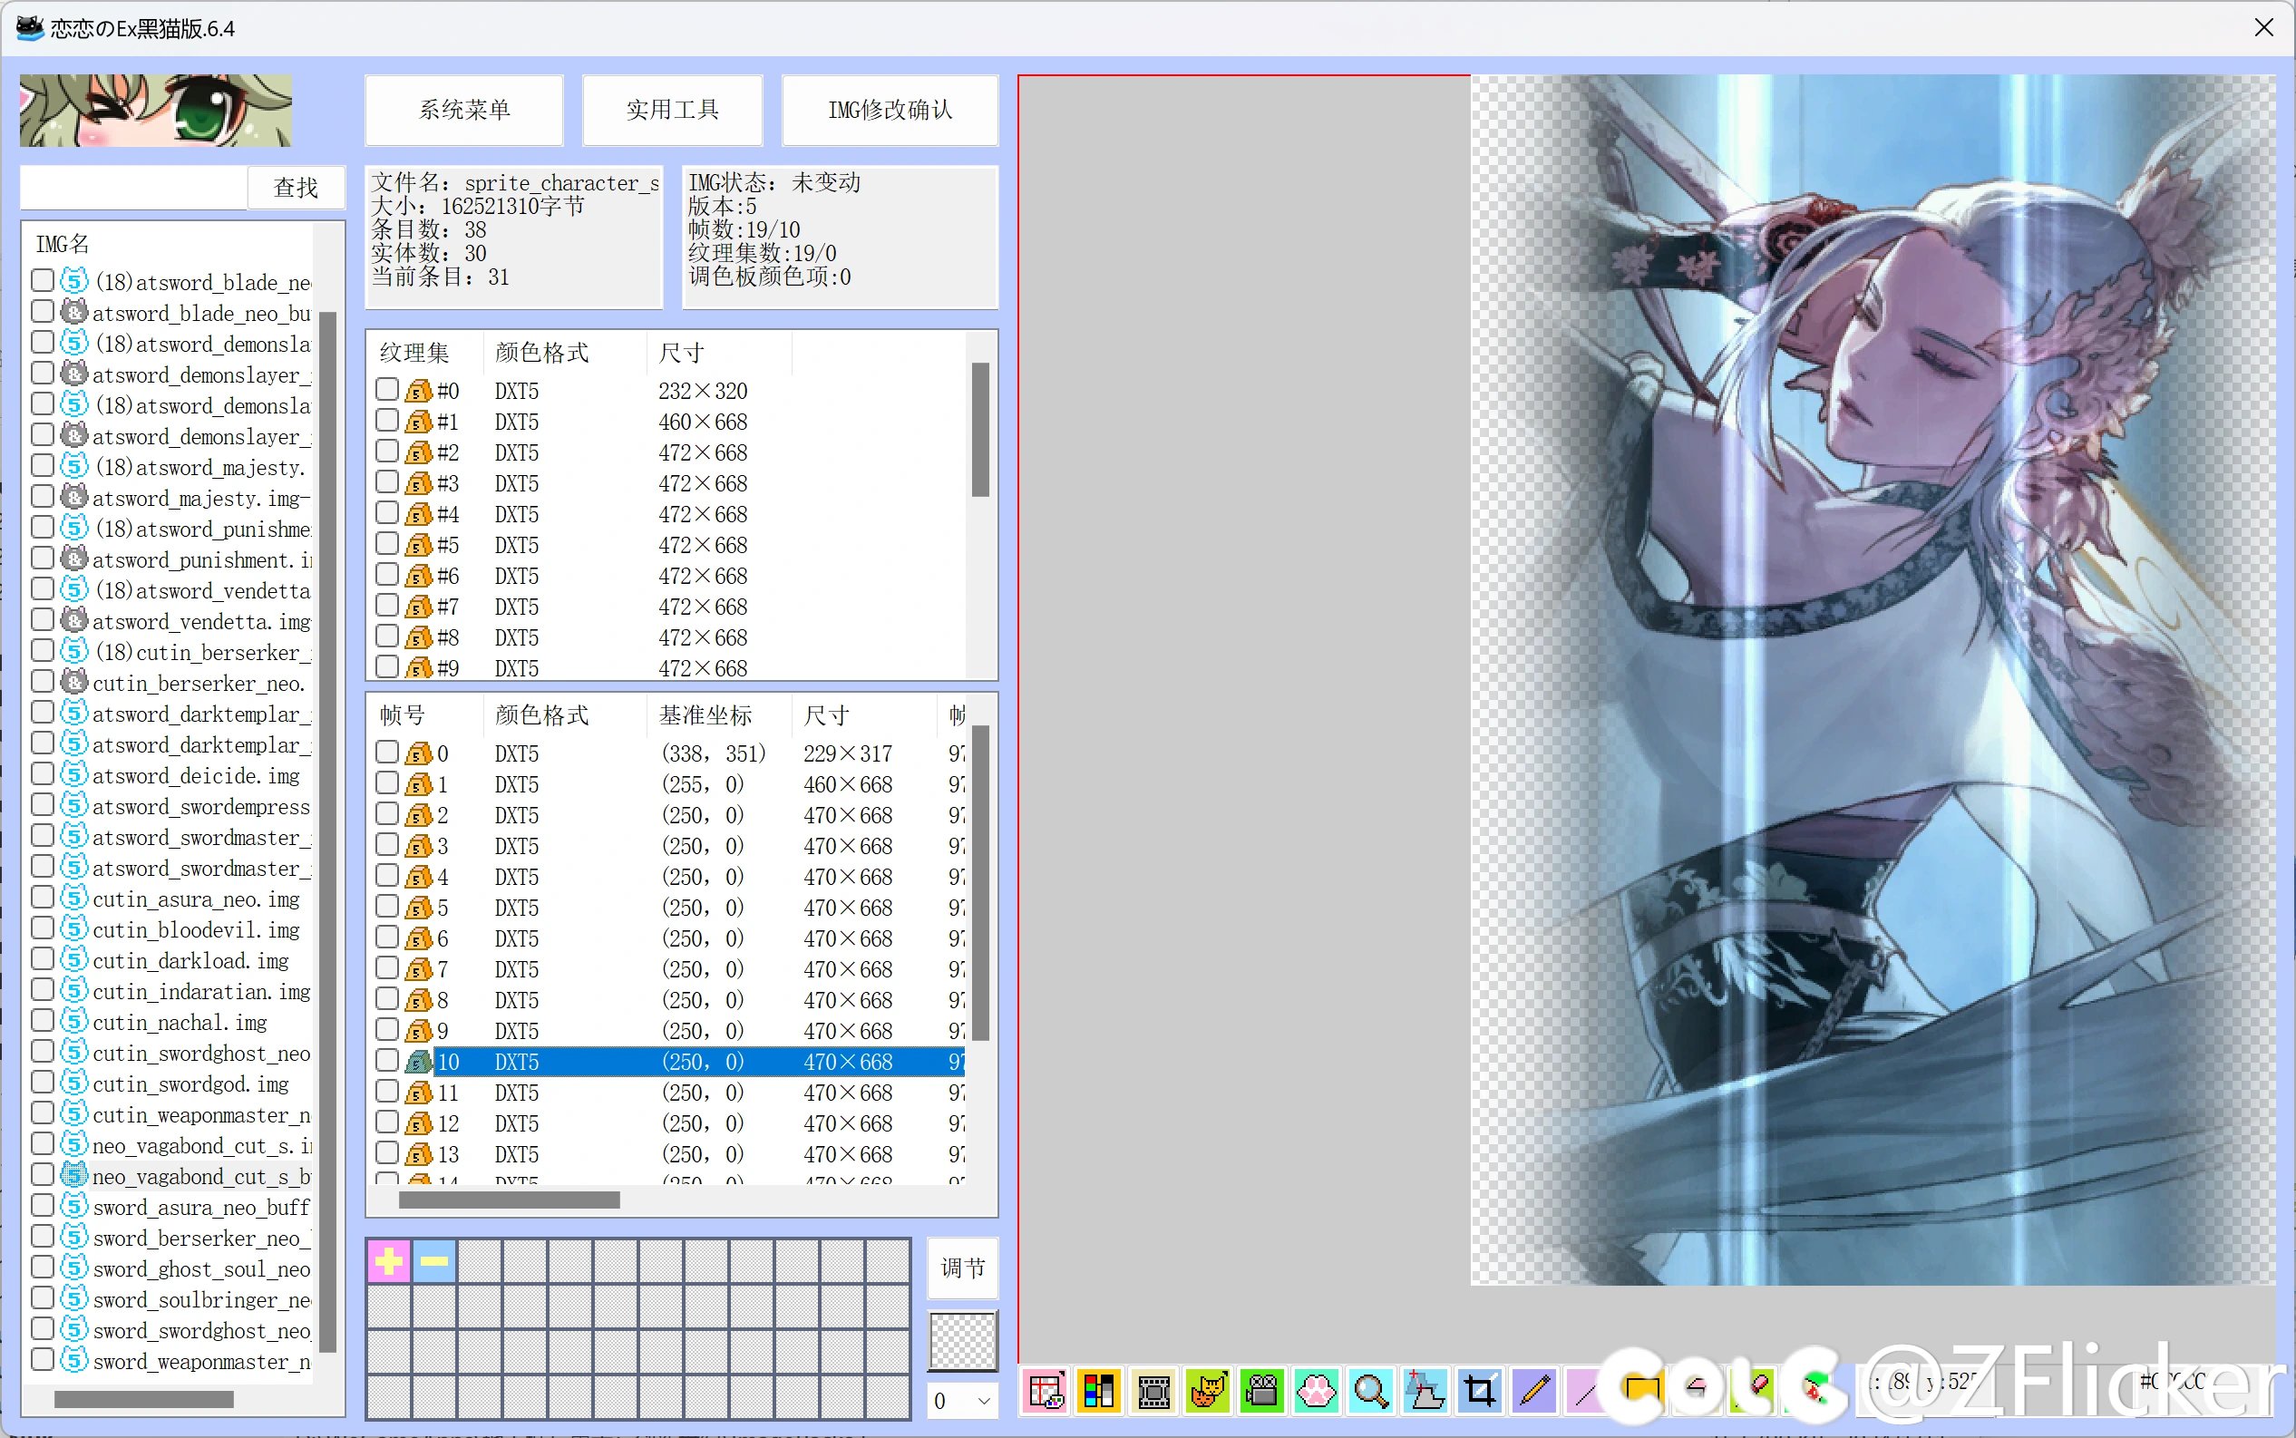Click the 查找 search button
This screenshot has width=2296, height=1438.
[x=295, y=188]
